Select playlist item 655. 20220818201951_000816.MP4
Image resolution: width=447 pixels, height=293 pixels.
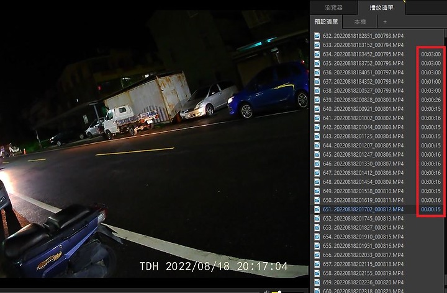pos(363,246)
